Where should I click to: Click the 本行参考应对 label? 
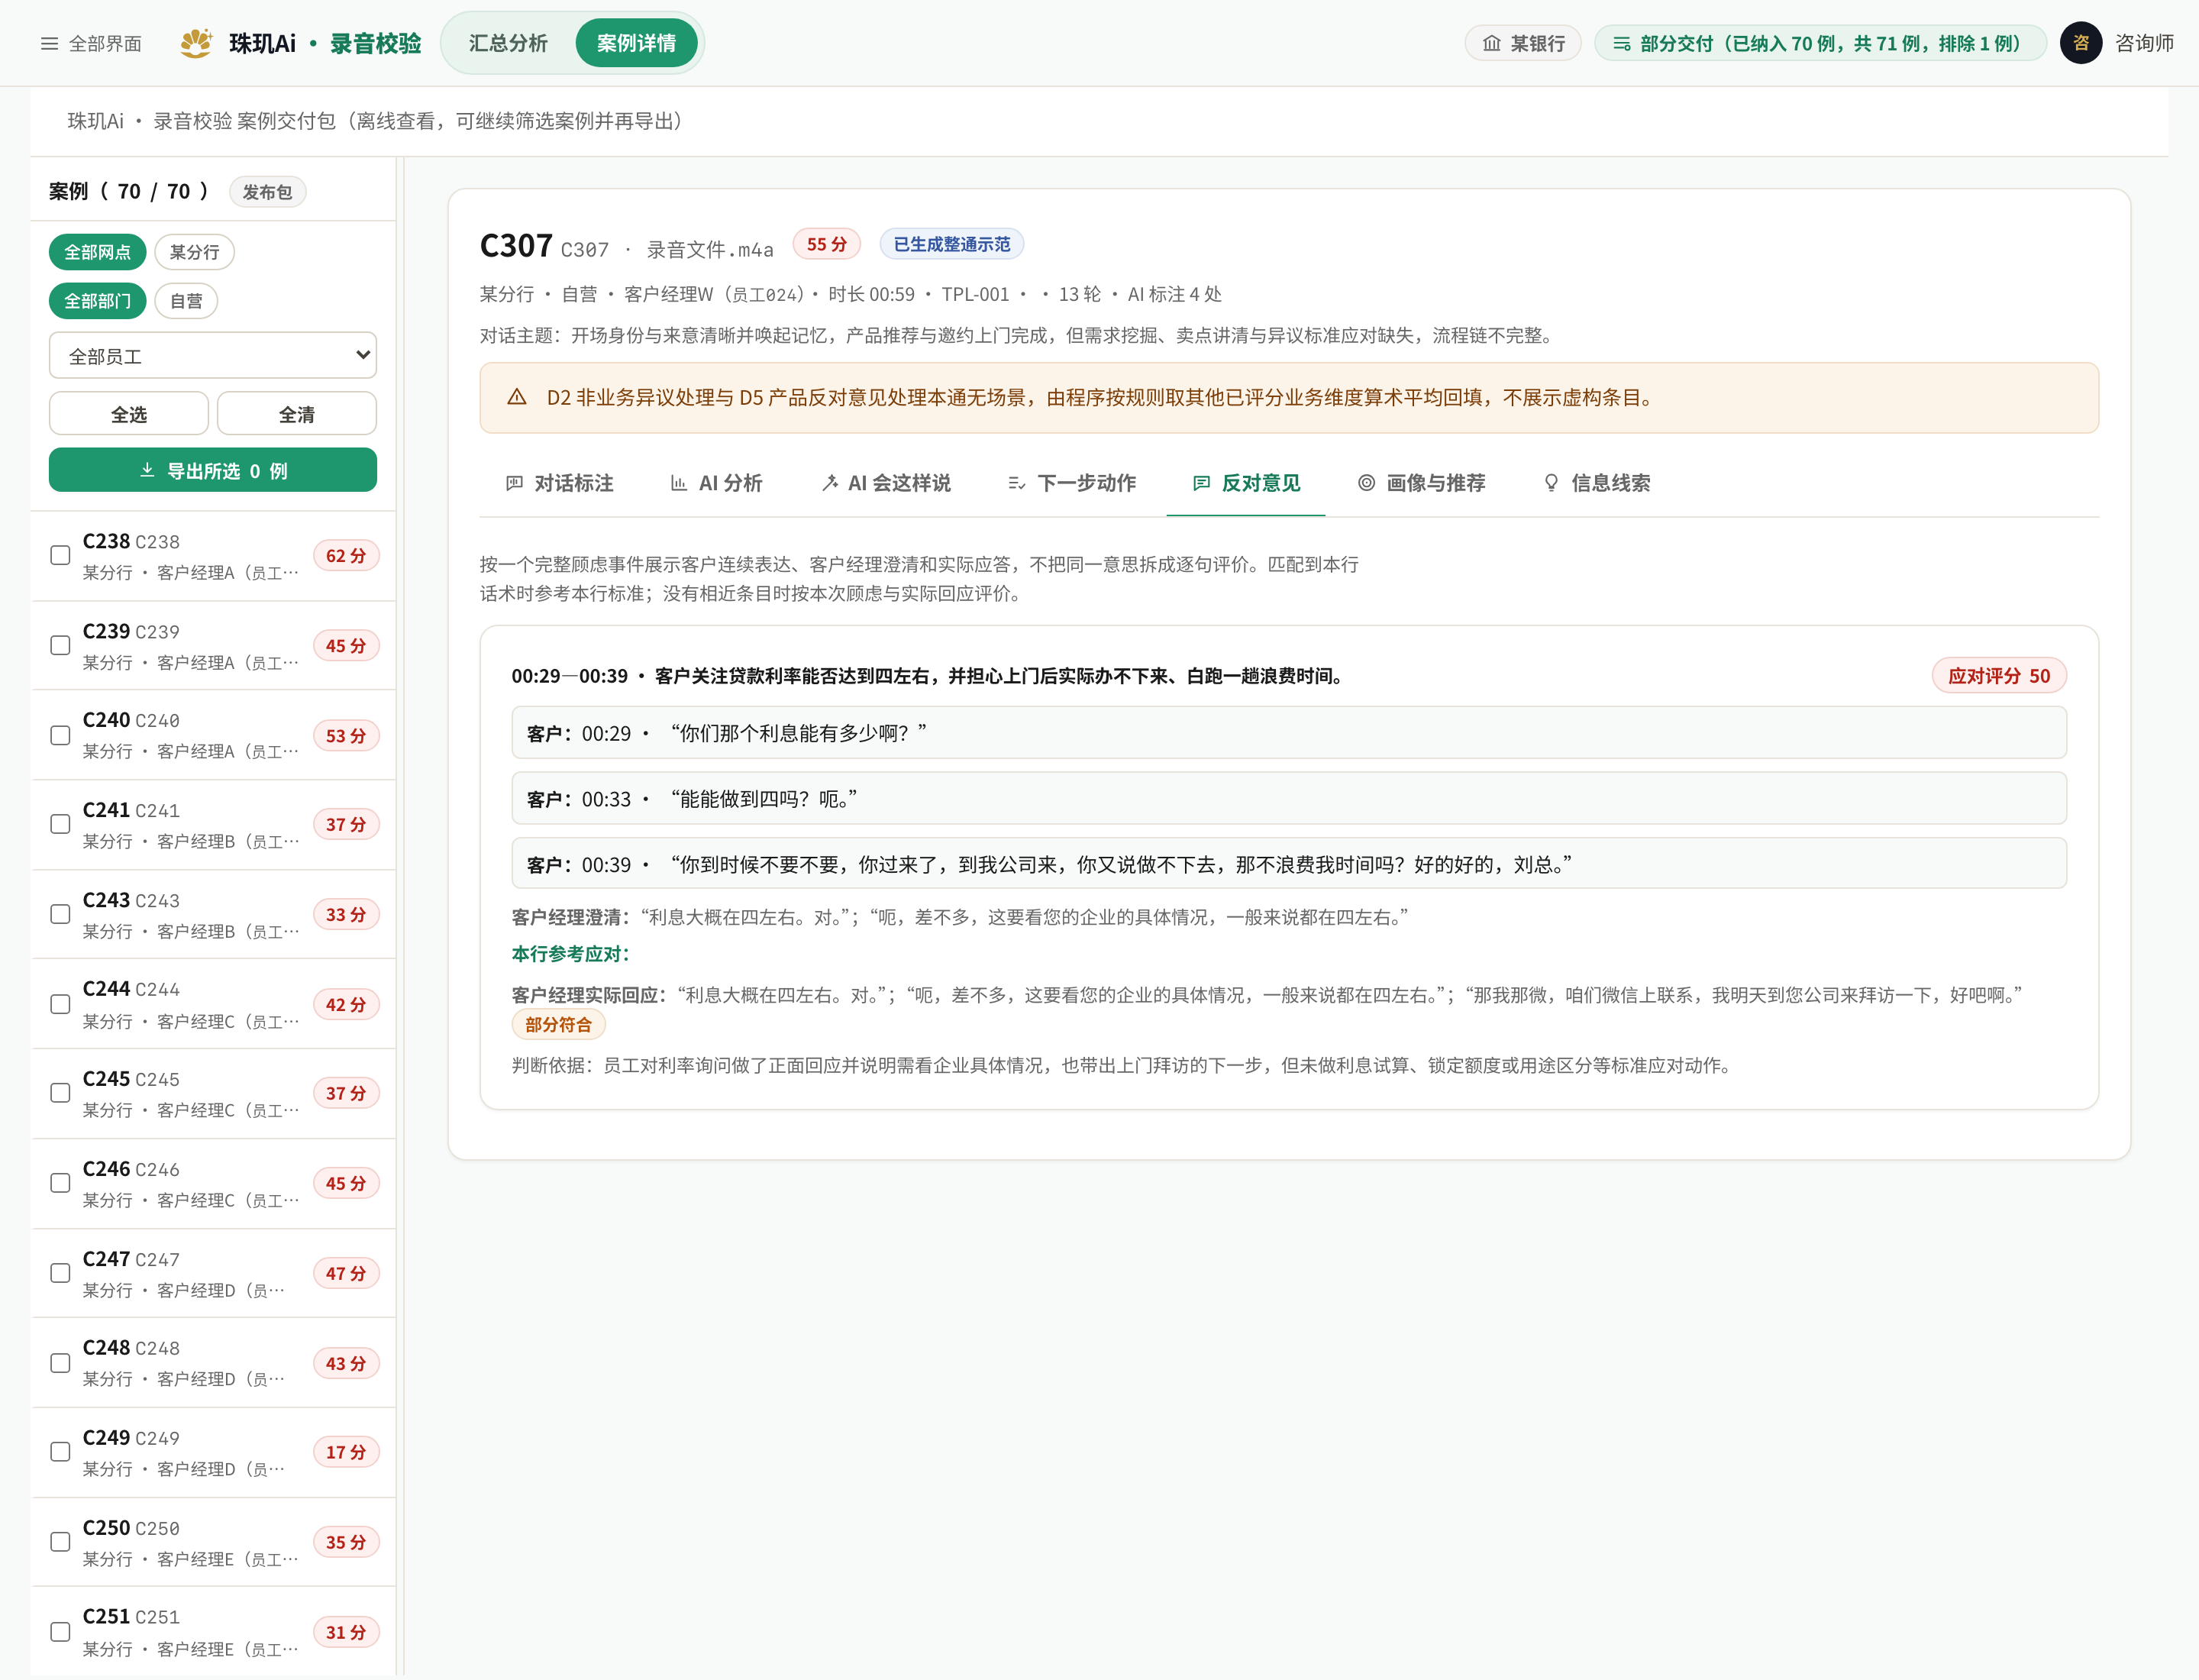click(x=570, y=954)
